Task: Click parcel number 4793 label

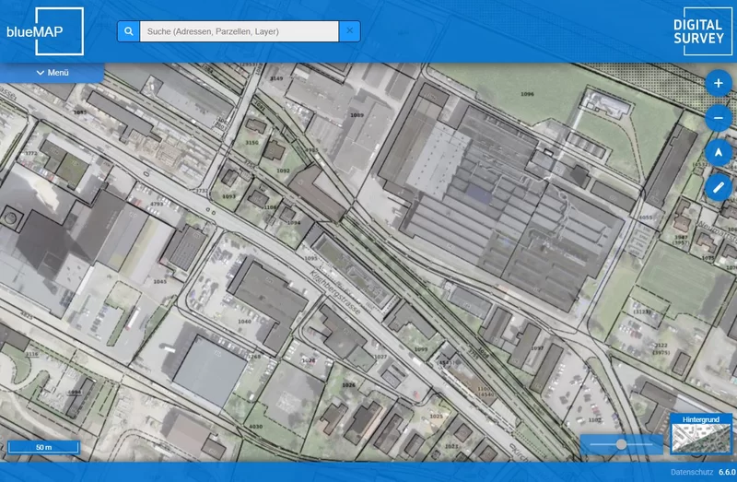Action: click(157, 204)
